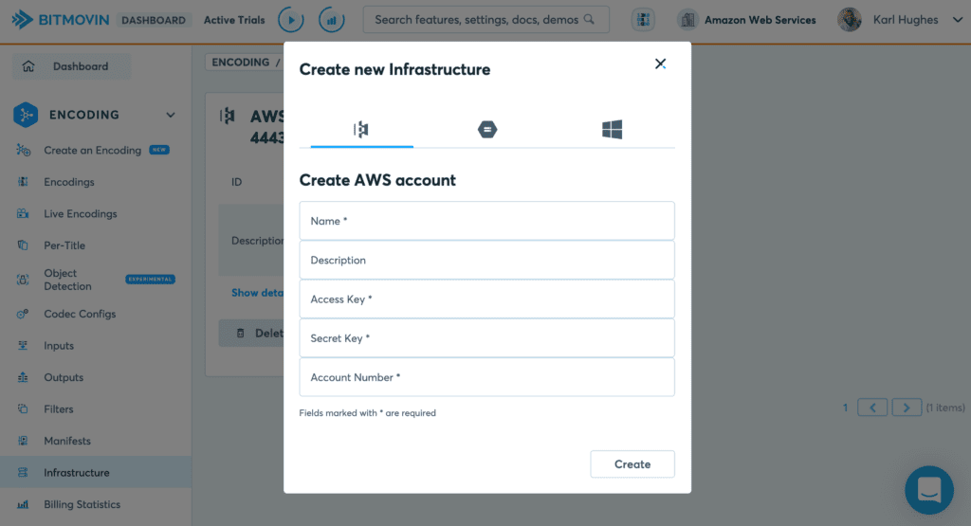
Task: Click the search features input
Action: click(x=485, y=20)
